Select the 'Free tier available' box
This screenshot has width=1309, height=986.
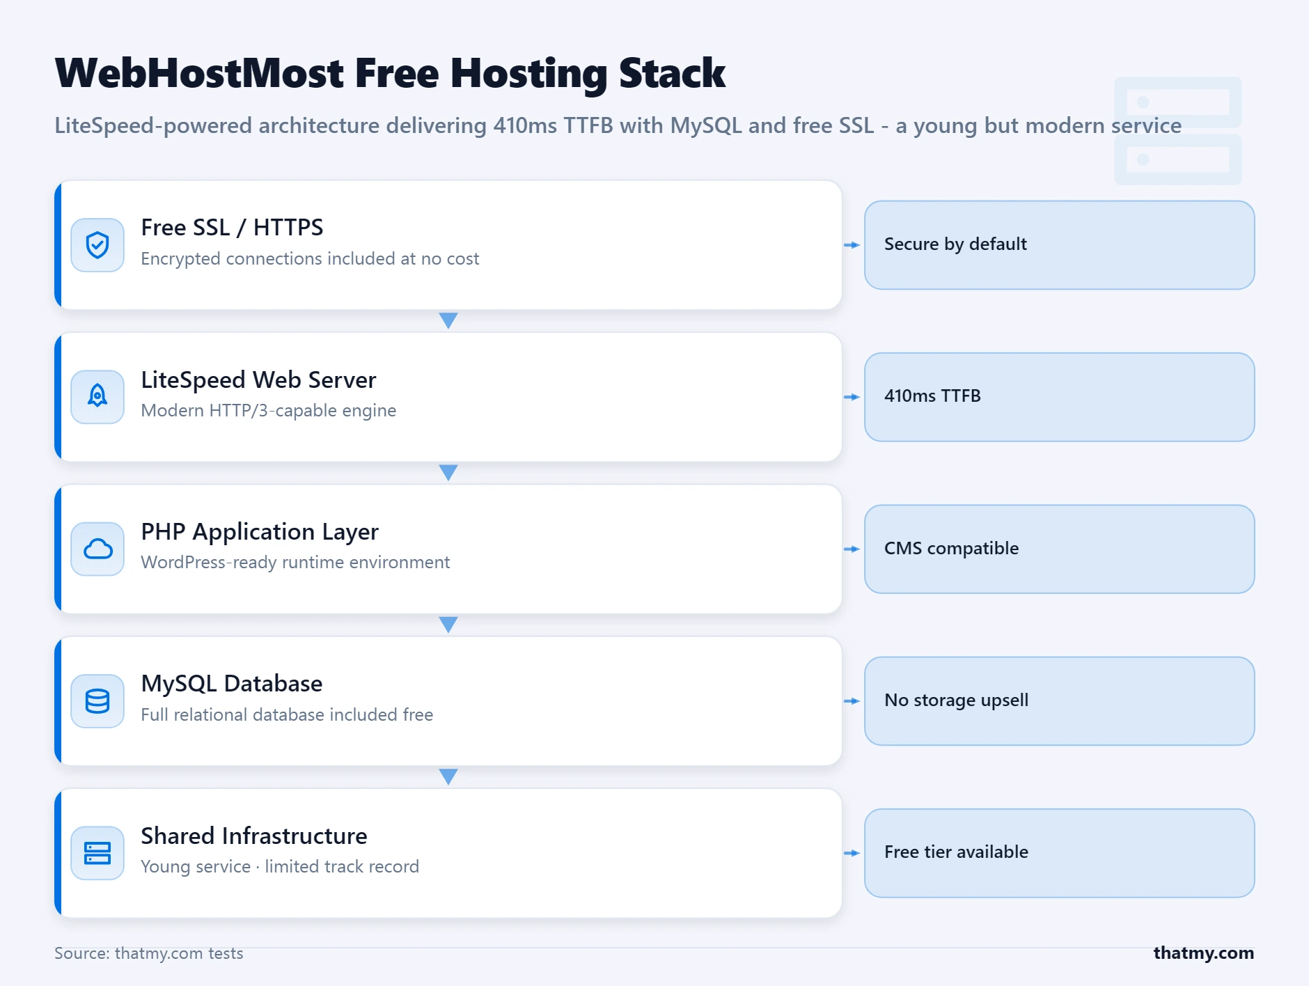pos(1059,853)
